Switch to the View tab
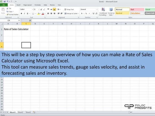The height and width of the screenshot is (116, 155). 59,5
